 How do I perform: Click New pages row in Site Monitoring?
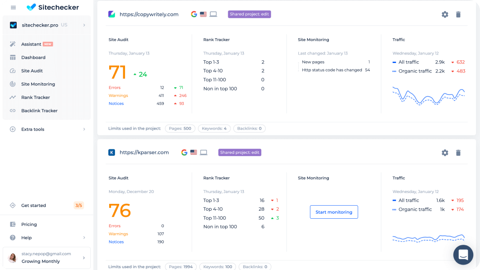336,62
